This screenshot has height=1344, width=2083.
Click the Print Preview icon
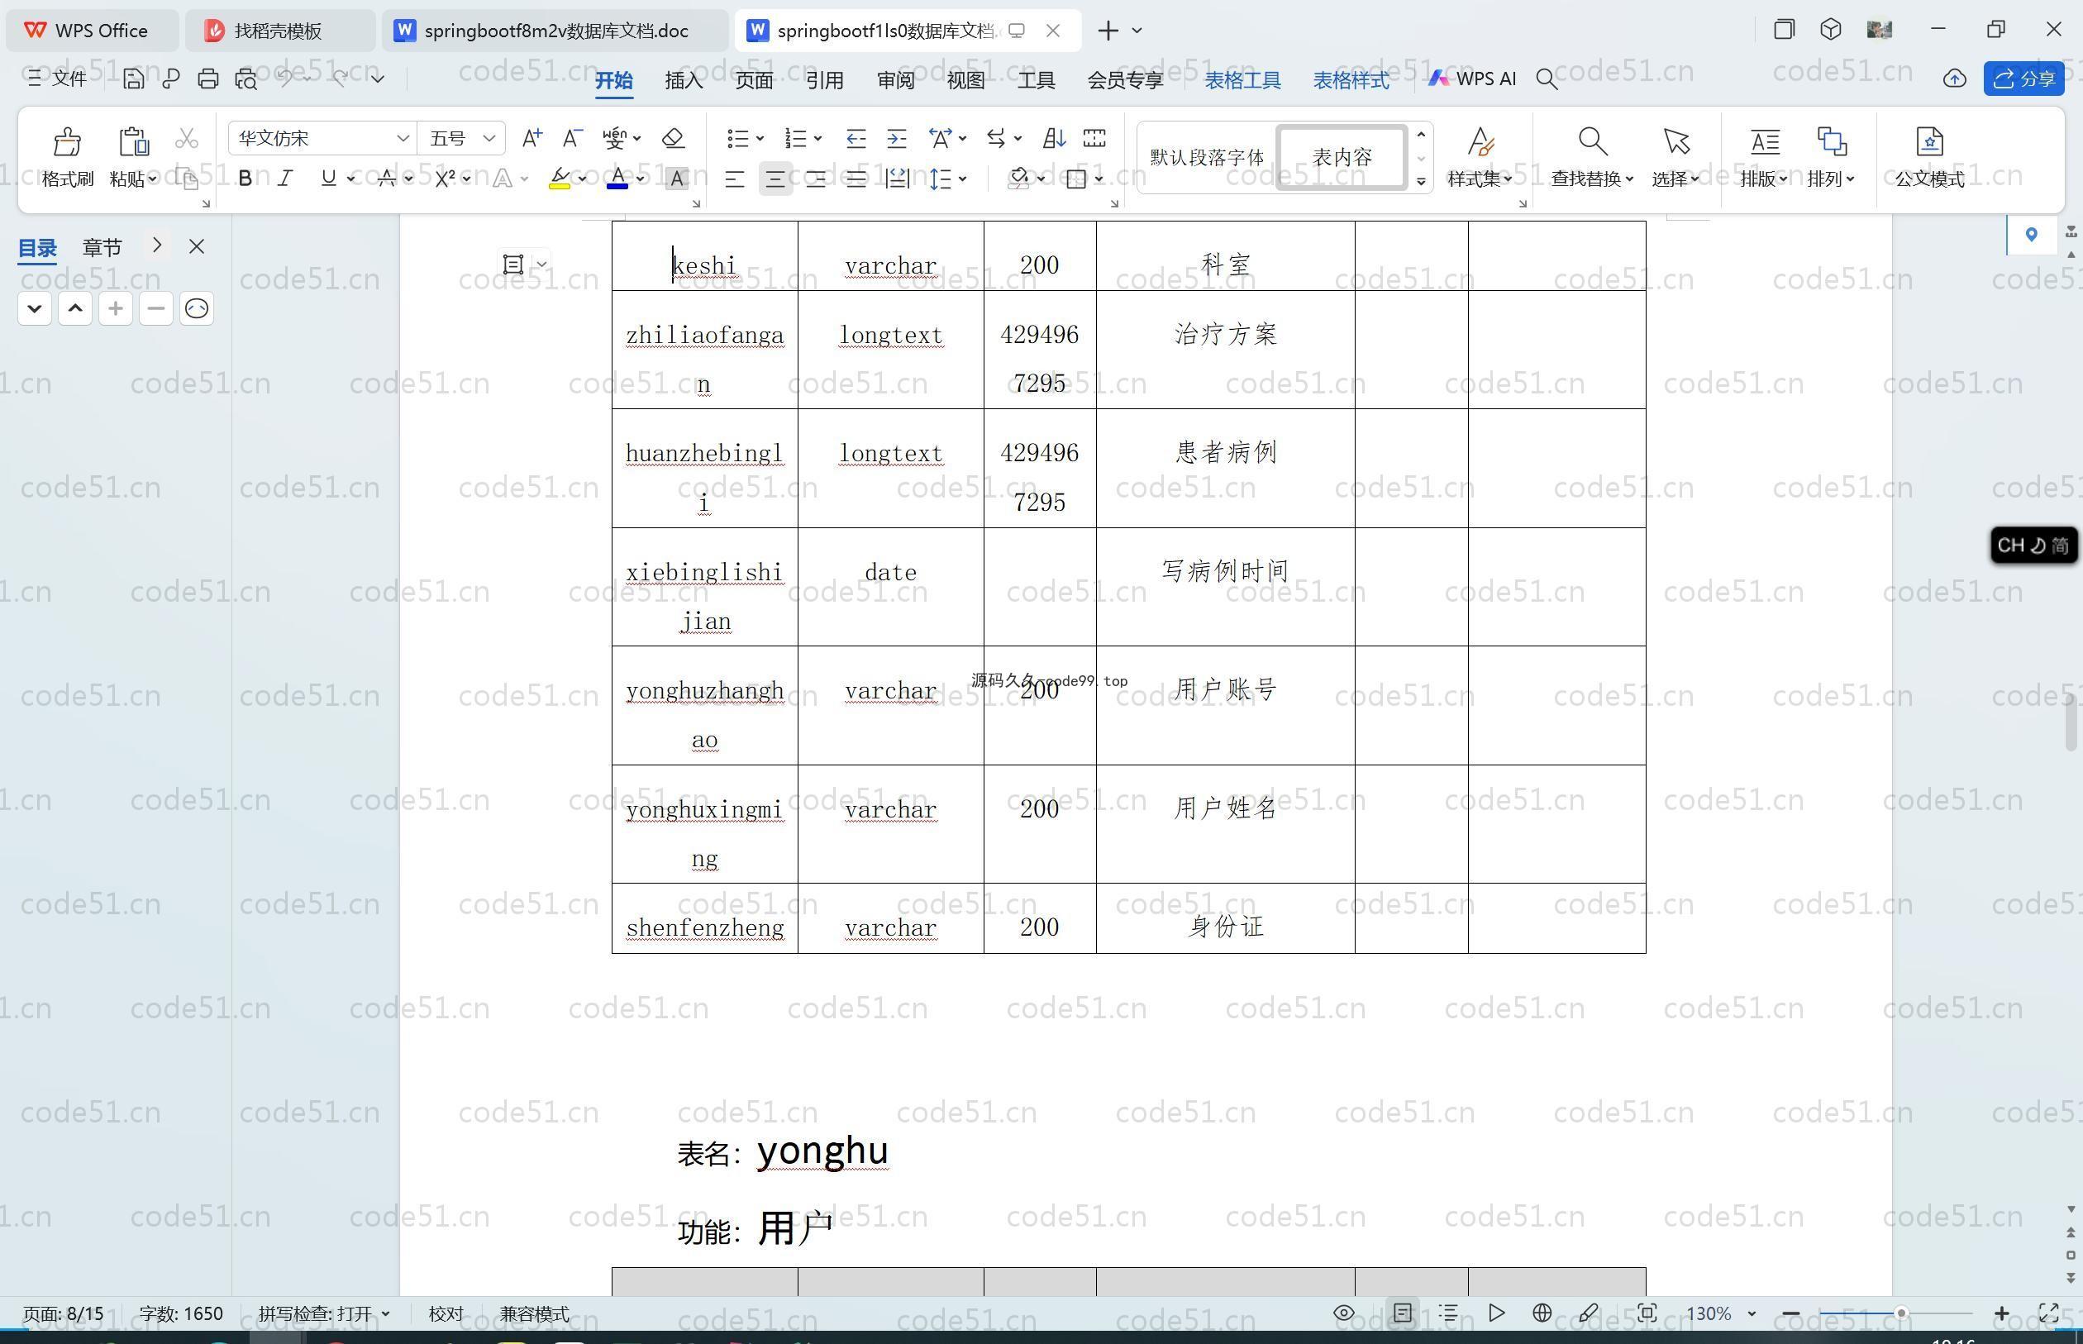click(246, 79)
